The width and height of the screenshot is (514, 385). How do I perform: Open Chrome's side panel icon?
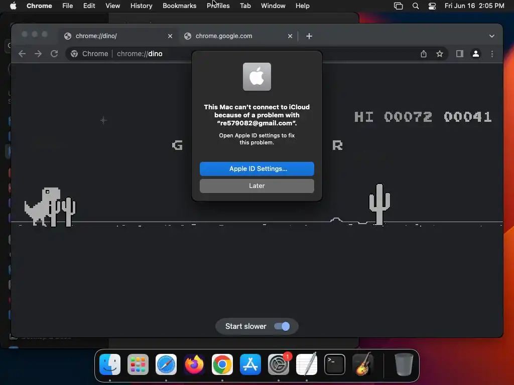460,54
